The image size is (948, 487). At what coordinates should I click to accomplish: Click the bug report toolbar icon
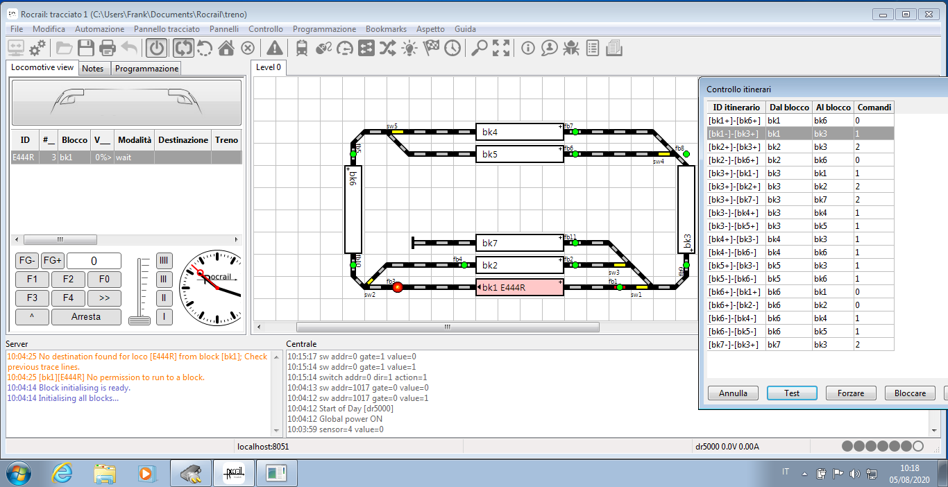click(571, 48)
